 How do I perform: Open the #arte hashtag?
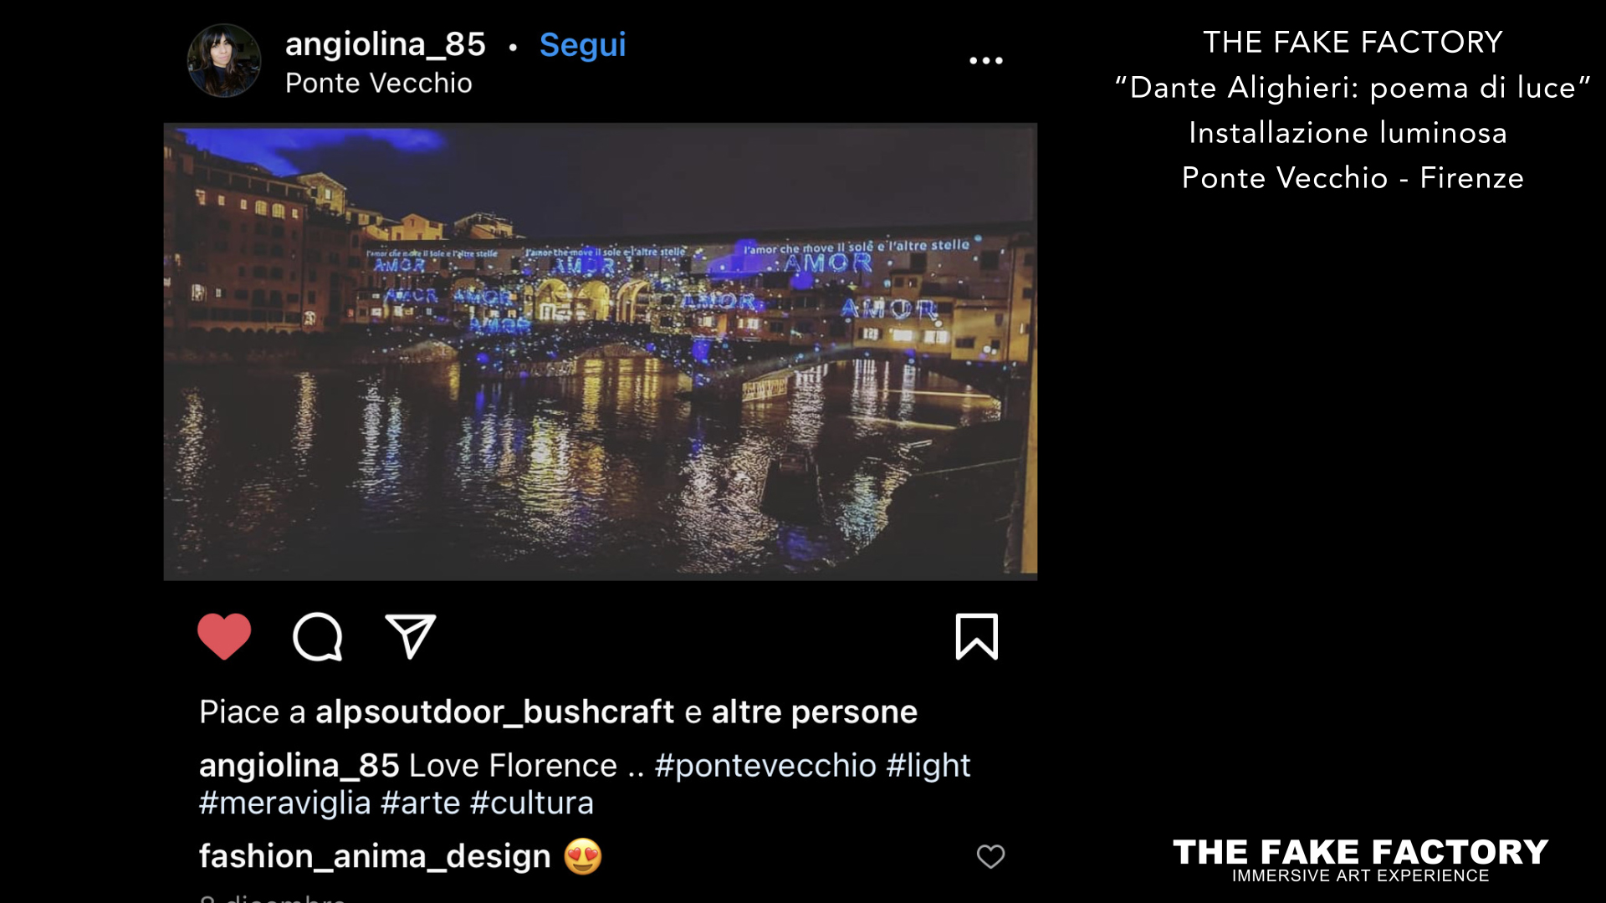pyautogui.click(x=421, y=803)
